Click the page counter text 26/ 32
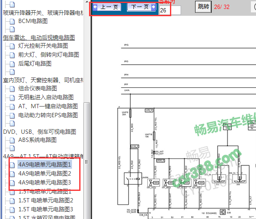256x219 pixels. pyautogui.click(x=222, y=7)
